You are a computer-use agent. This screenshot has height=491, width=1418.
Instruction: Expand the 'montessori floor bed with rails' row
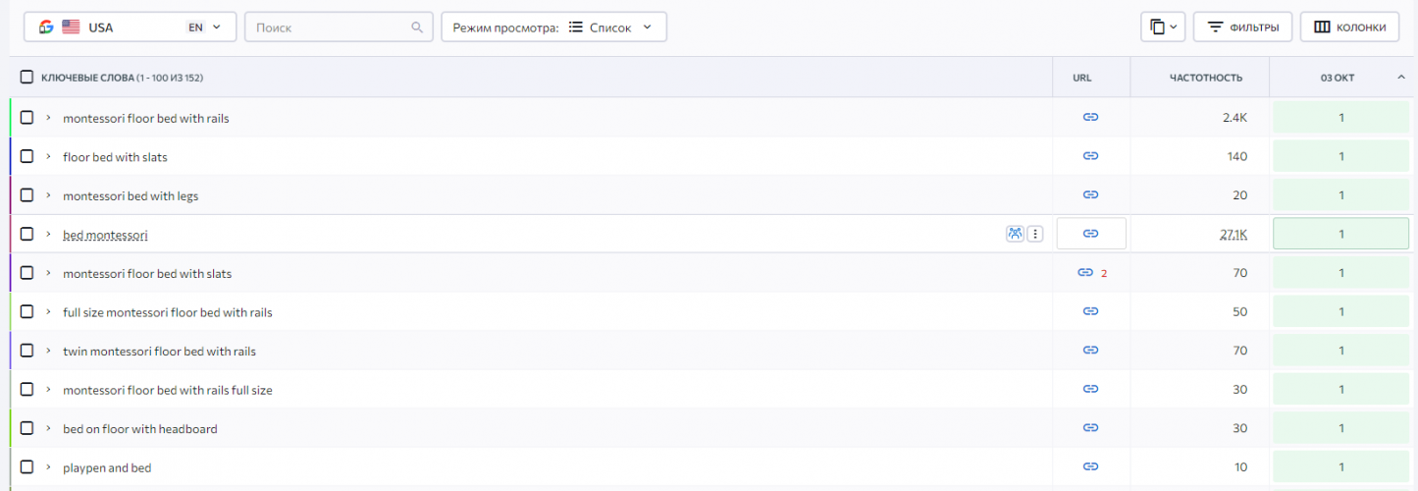48,117
